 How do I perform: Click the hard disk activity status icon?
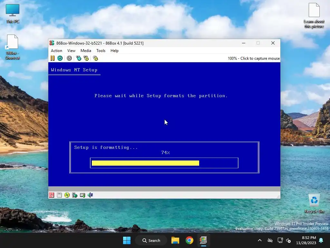pos(82,195)
